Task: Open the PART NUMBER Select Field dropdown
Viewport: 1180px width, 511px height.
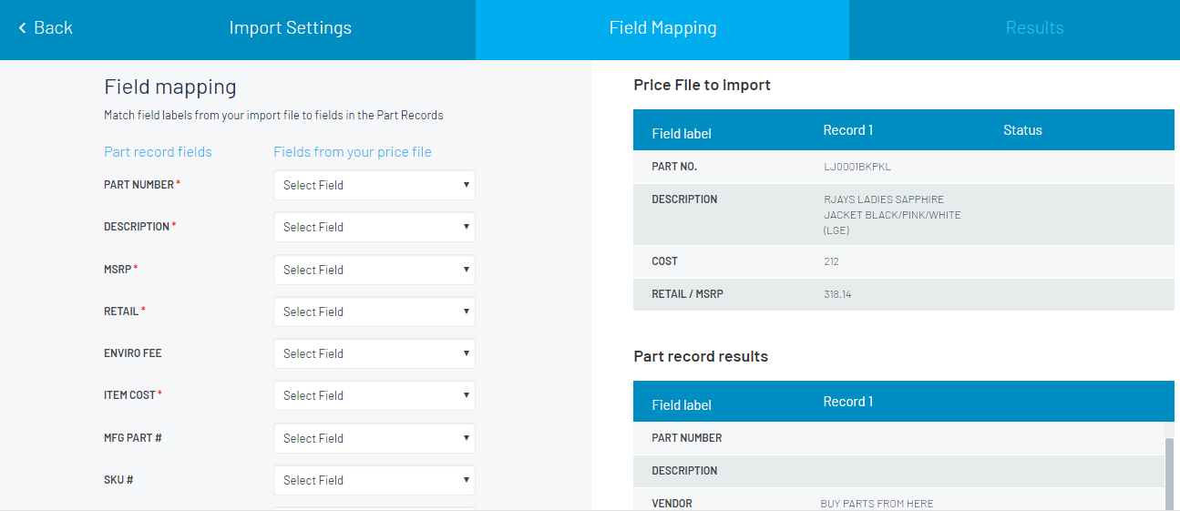Action: coord(374,185)
